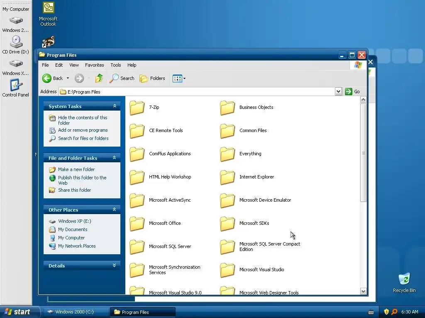Select Microsoft SQL Server Compact Edition folder
Image resolution: width=425 pixels, height=318 pixels.
[x=227, y=247]
